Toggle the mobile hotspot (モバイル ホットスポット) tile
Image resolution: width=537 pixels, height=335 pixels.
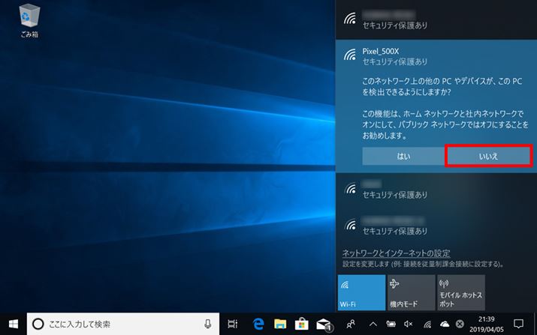pyautogui.click(x=458, y=293)
